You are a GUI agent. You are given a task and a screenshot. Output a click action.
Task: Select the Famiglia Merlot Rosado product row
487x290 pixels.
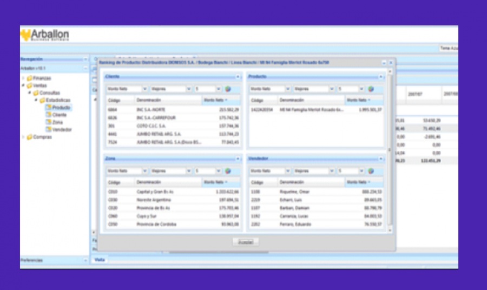coord(316,110)
